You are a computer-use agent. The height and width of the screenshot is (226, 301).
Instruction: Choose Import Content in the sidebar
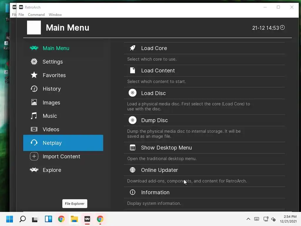click(63, 157)
